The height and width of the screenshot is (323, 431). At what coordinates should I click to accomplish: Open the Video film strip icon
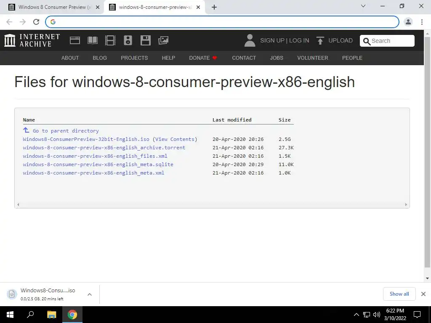(x=110, y=40)
